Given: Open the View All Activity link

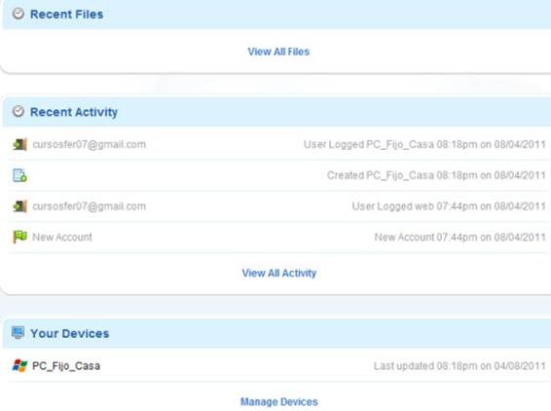Looking at the screenshot, I should point(279,273).
